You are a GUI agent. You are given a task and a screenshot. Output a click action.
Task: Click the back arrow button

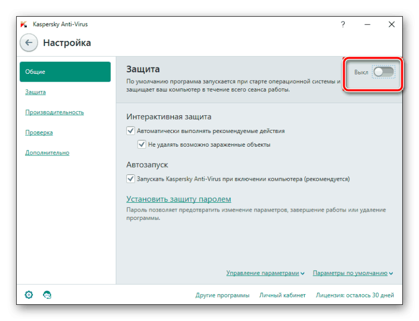tap(29, 42)
